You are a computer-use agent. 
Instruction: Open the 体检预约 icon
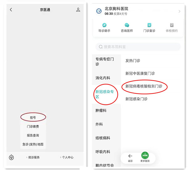[172, 25]
